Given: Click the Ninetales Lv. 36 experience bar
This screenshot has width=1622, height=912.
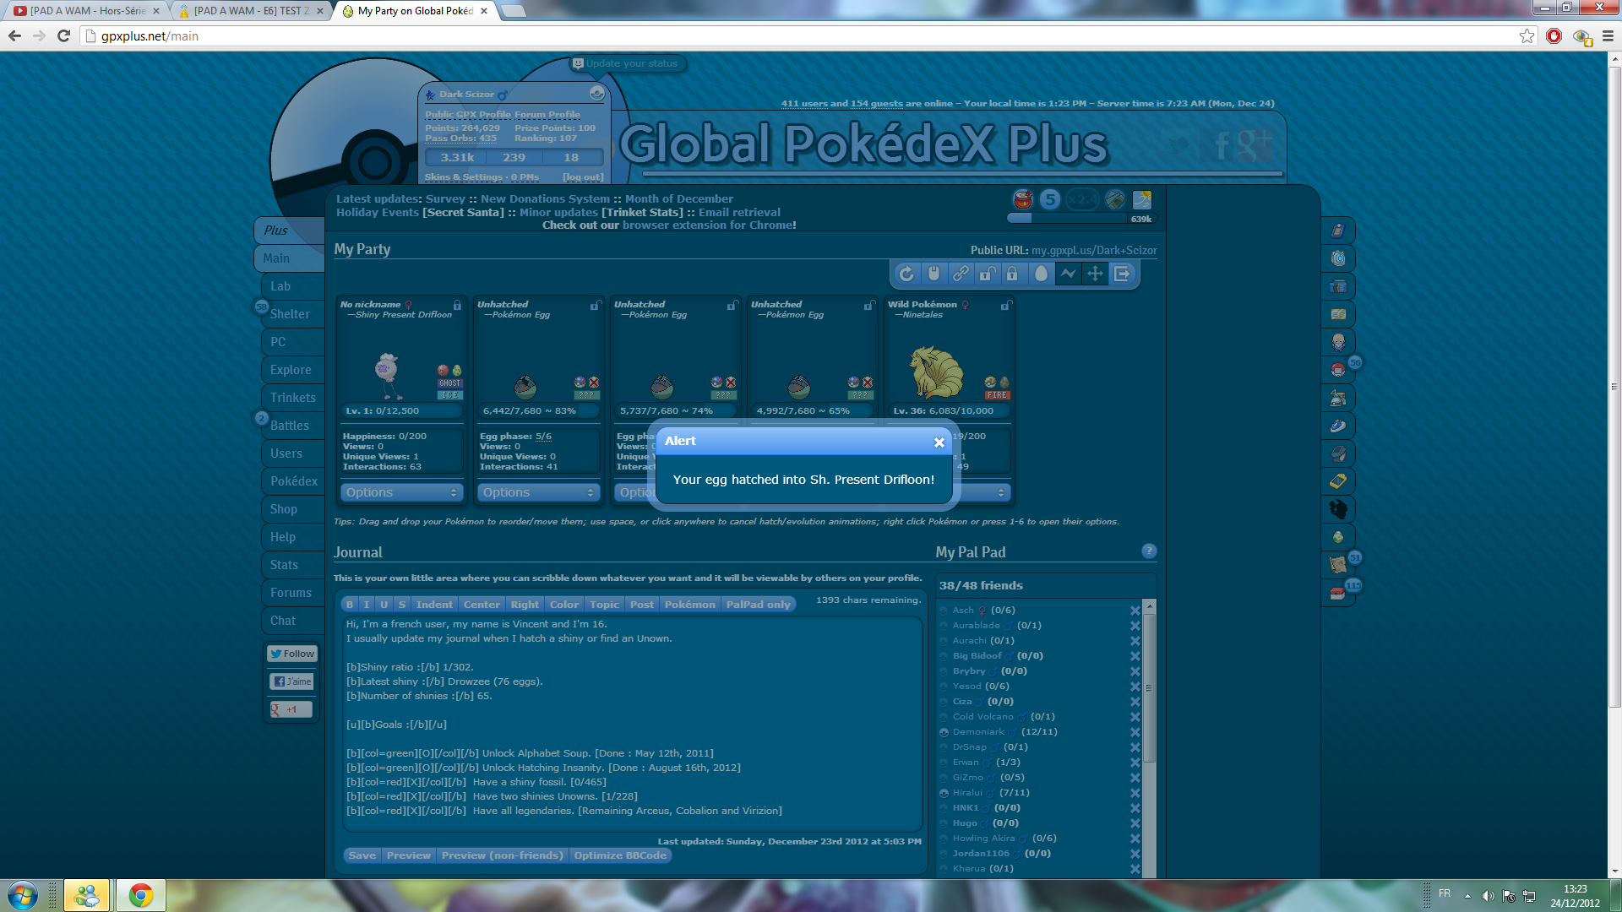Looking at the screenshot, I should point(949,411).
